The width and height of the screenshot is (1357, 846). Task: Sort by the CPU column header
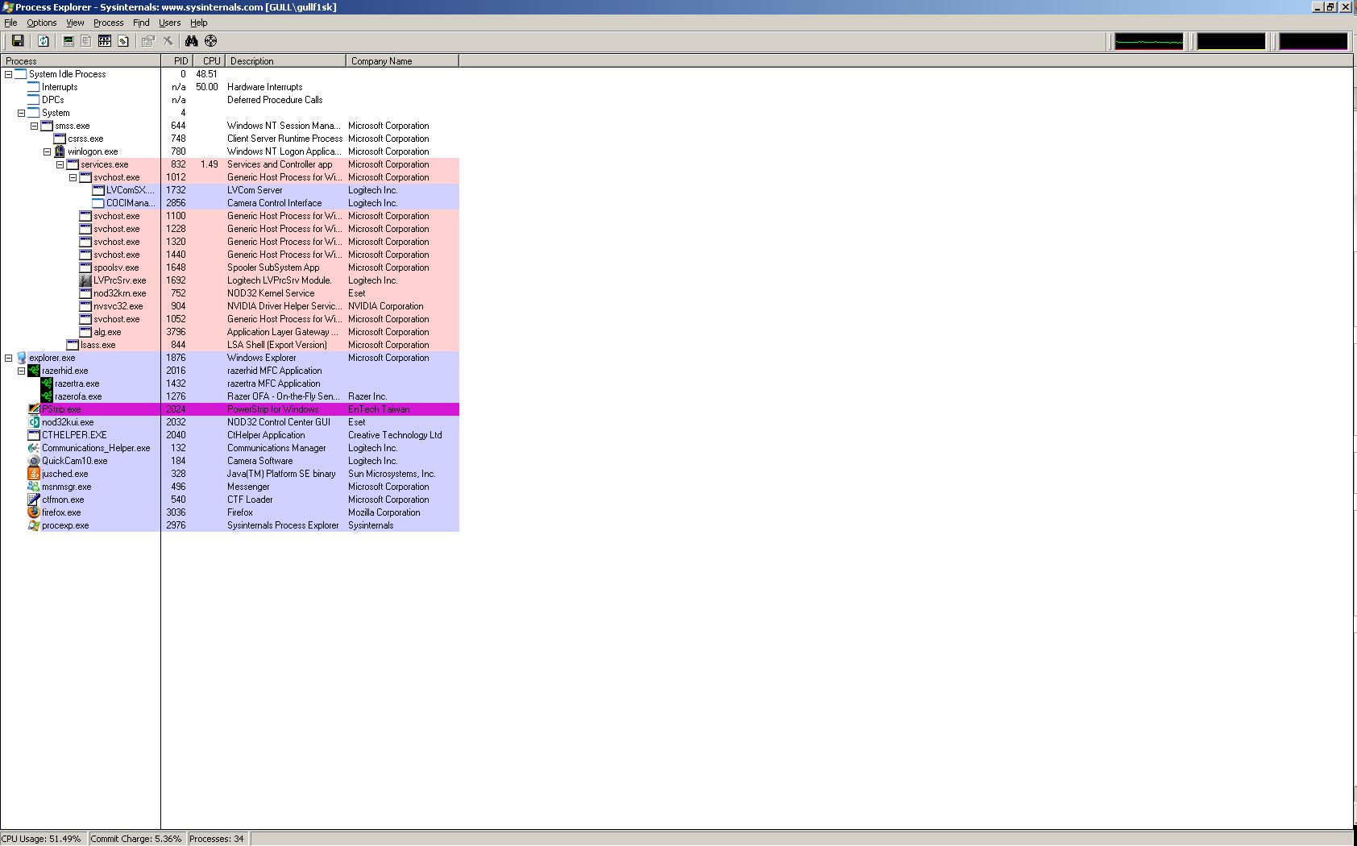210,61
